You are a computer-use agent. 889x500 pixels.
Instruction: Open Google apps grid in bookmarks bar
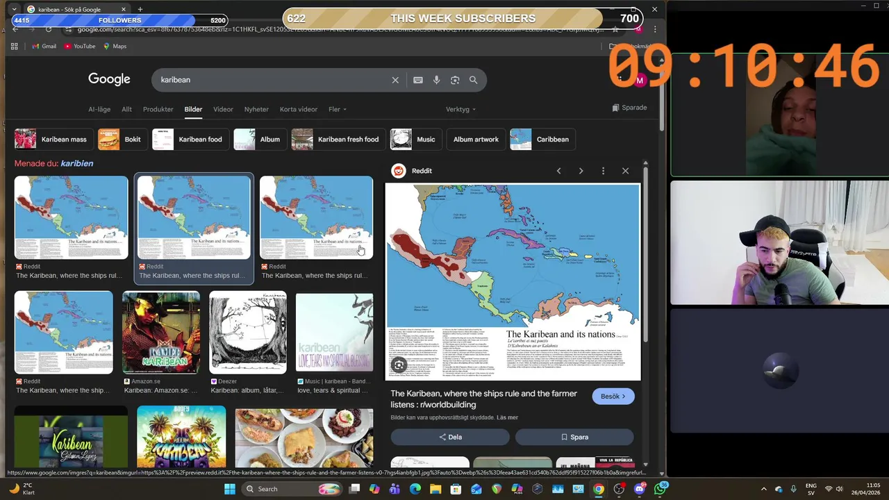point(14,47)
